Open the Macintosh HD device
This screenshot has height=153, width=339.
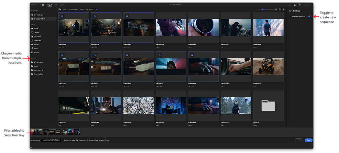(37, 70)
